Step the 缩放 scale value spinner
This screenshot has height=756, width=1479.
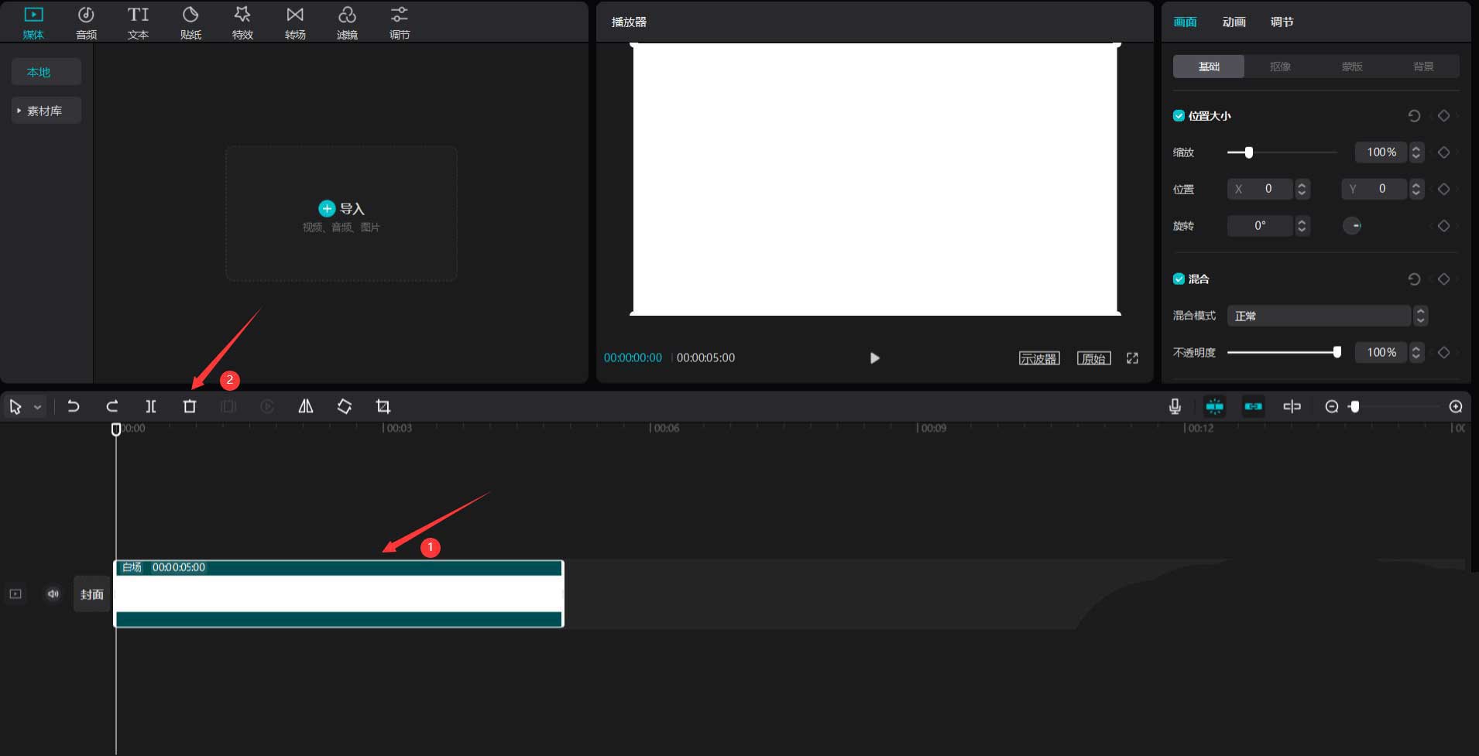[x=1416, y=152]
